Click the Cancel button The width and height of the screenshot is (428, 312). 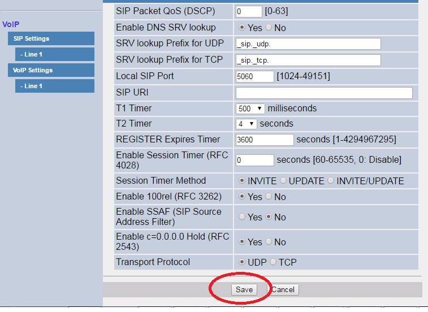pos(283,289)
